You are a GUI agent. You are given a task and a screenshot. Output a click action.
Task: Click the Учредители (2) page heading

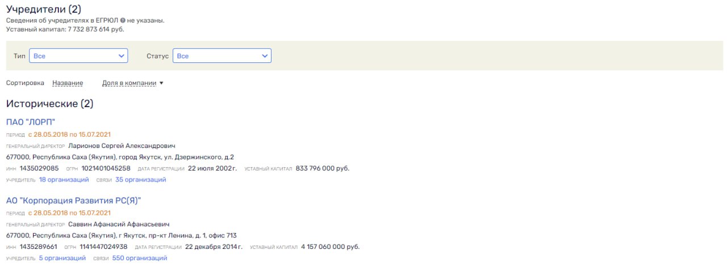pos(43,9)
